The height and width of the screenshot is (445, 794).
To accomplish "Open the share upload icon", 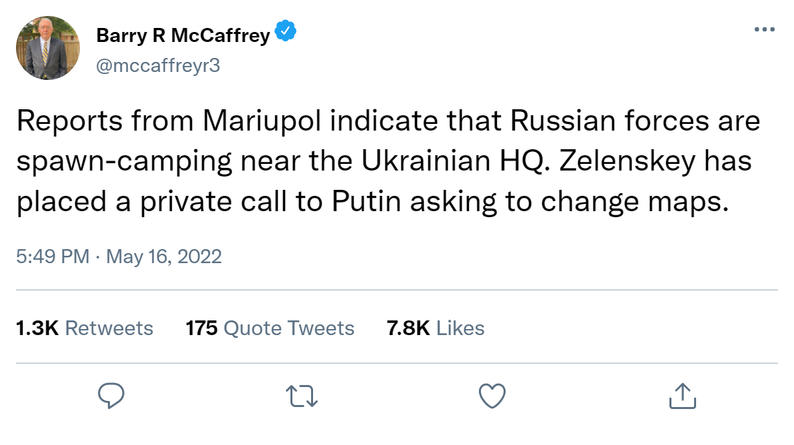I will point(683,396).
